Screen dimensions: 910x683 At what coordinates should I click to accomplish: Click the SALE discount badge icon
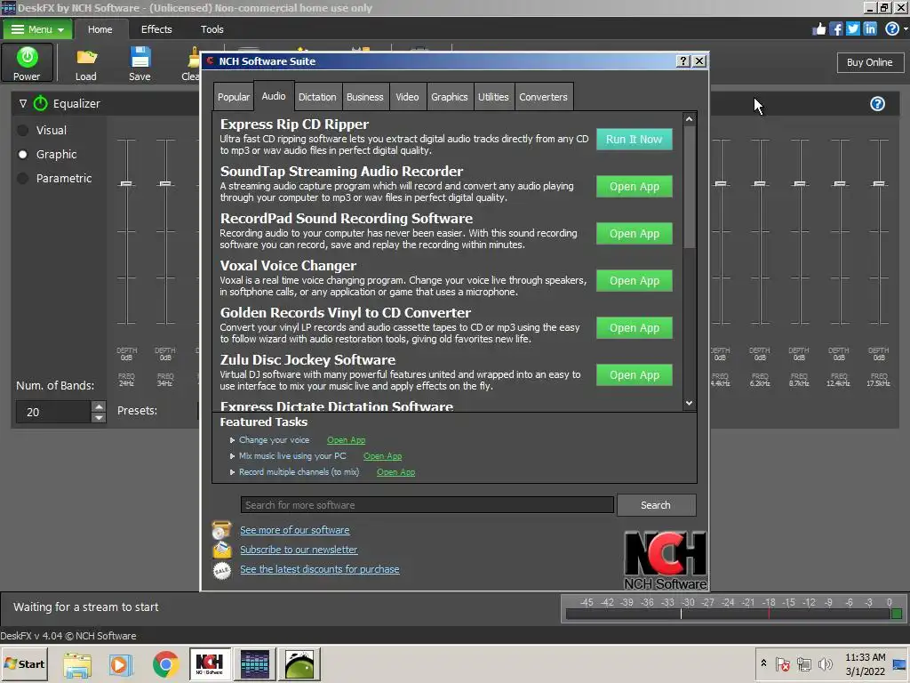221,570
